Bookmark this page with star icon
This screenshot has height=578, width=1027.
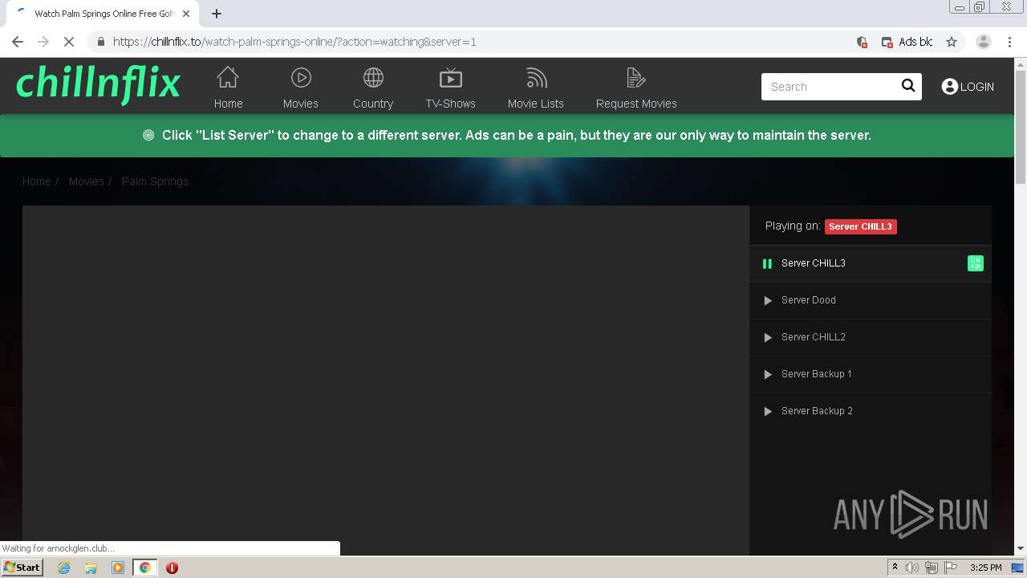click(x=952, y=42)
